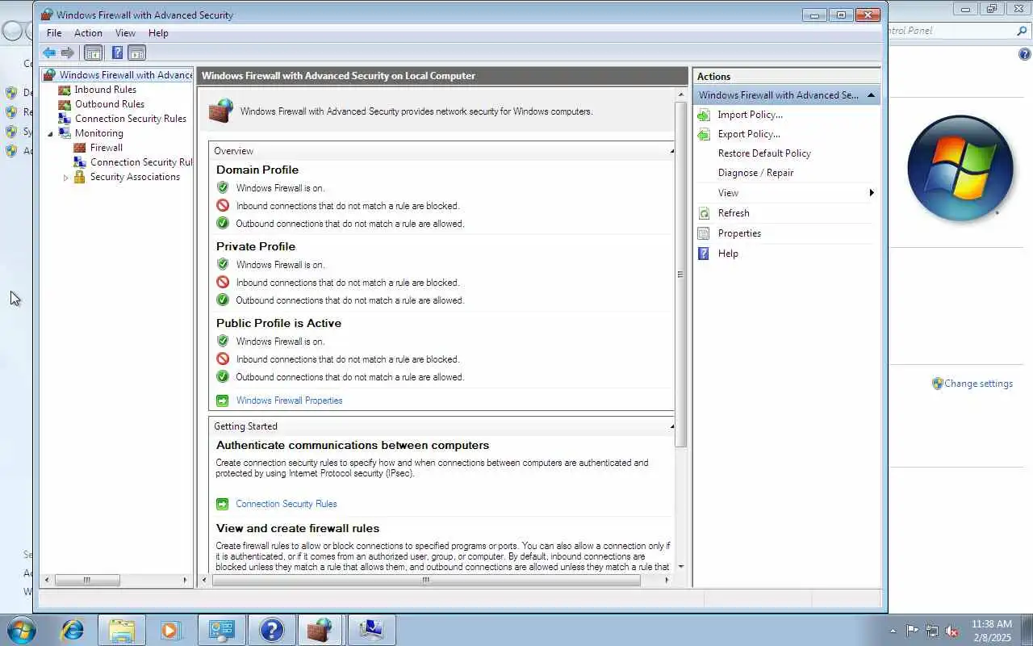Open the View menu in menu bar
This screenshot has width=1033, height=646.
click(x=125, y=33)
